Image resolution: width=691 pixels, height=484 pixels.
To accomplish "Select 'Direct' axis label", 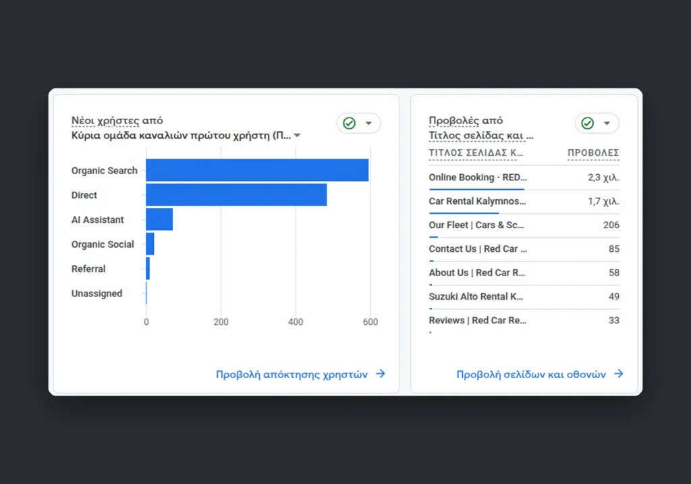I will (84, 195).
